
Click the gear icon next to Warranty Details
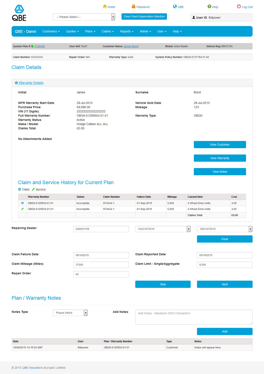coord(16,83)
